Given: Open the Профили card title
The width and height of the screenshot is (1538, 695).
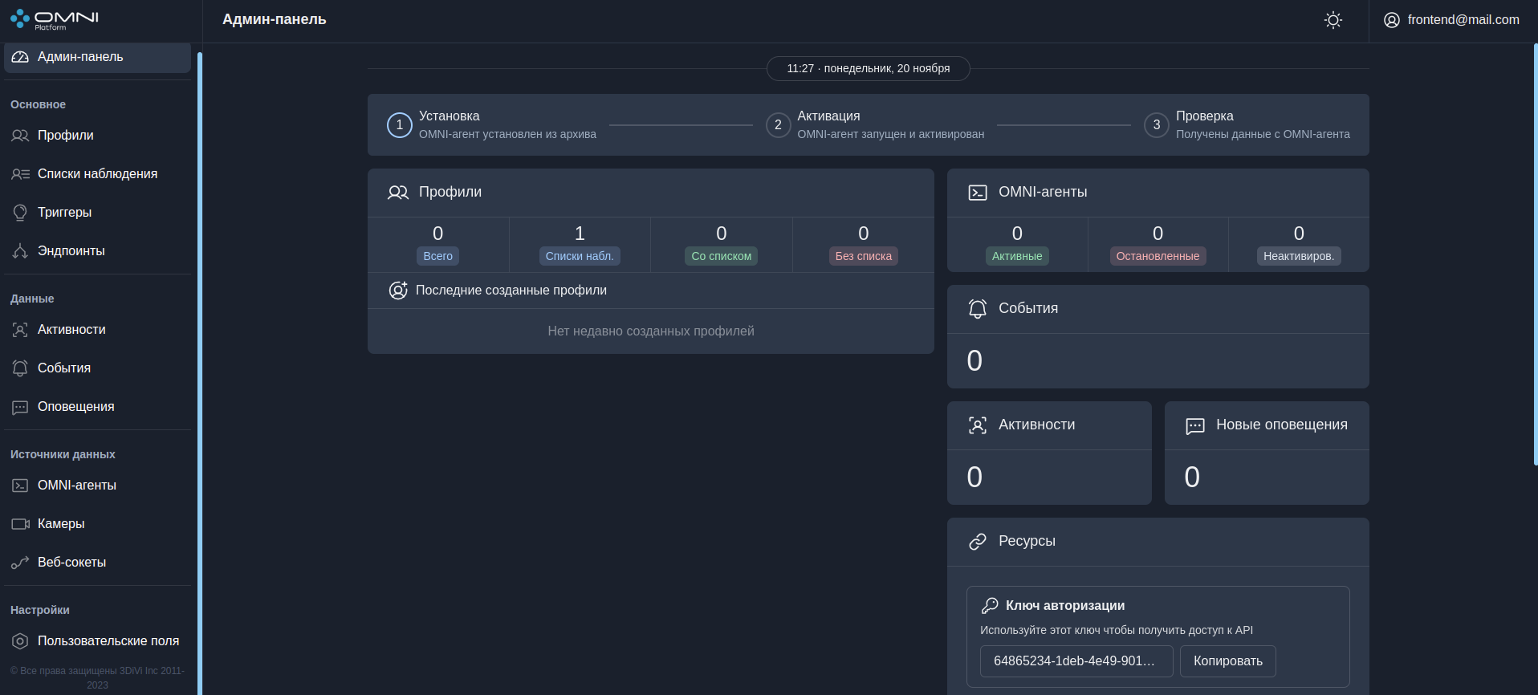Looking at the screenshot, I should pos(450,192).
